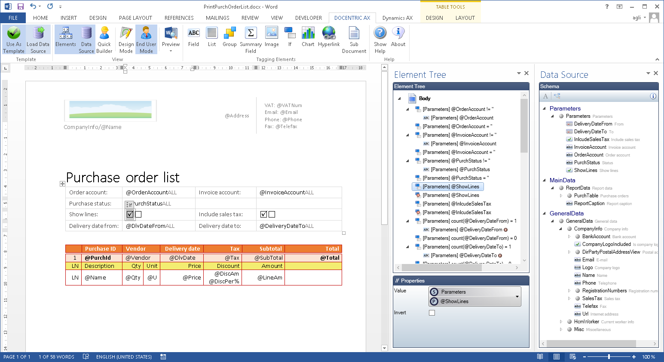Viewport: 664px width, 362px height.
Task: Collapse the MainData schema node
Action: coord(545,181)
